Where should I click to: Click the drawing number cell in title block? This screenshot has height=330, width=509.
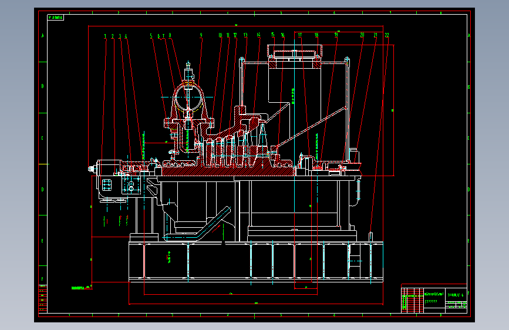point(456,295)
